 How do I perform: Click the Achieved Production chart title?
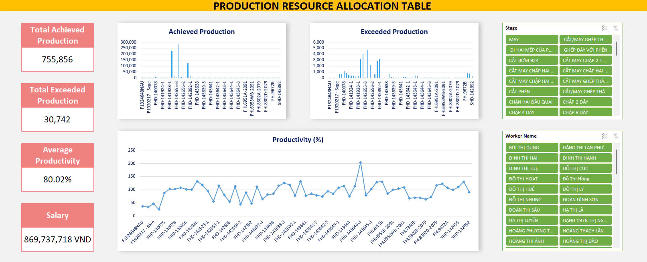click(201, 32)
